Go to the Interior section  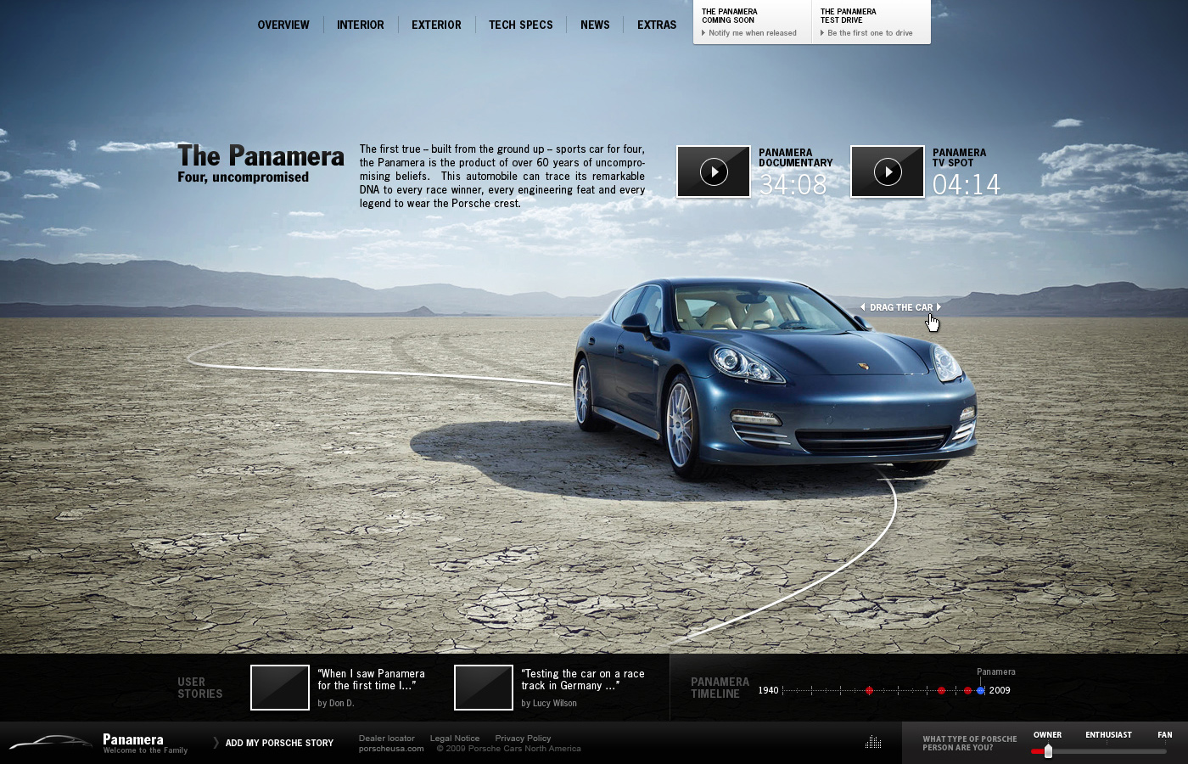[x=361, y=25]
